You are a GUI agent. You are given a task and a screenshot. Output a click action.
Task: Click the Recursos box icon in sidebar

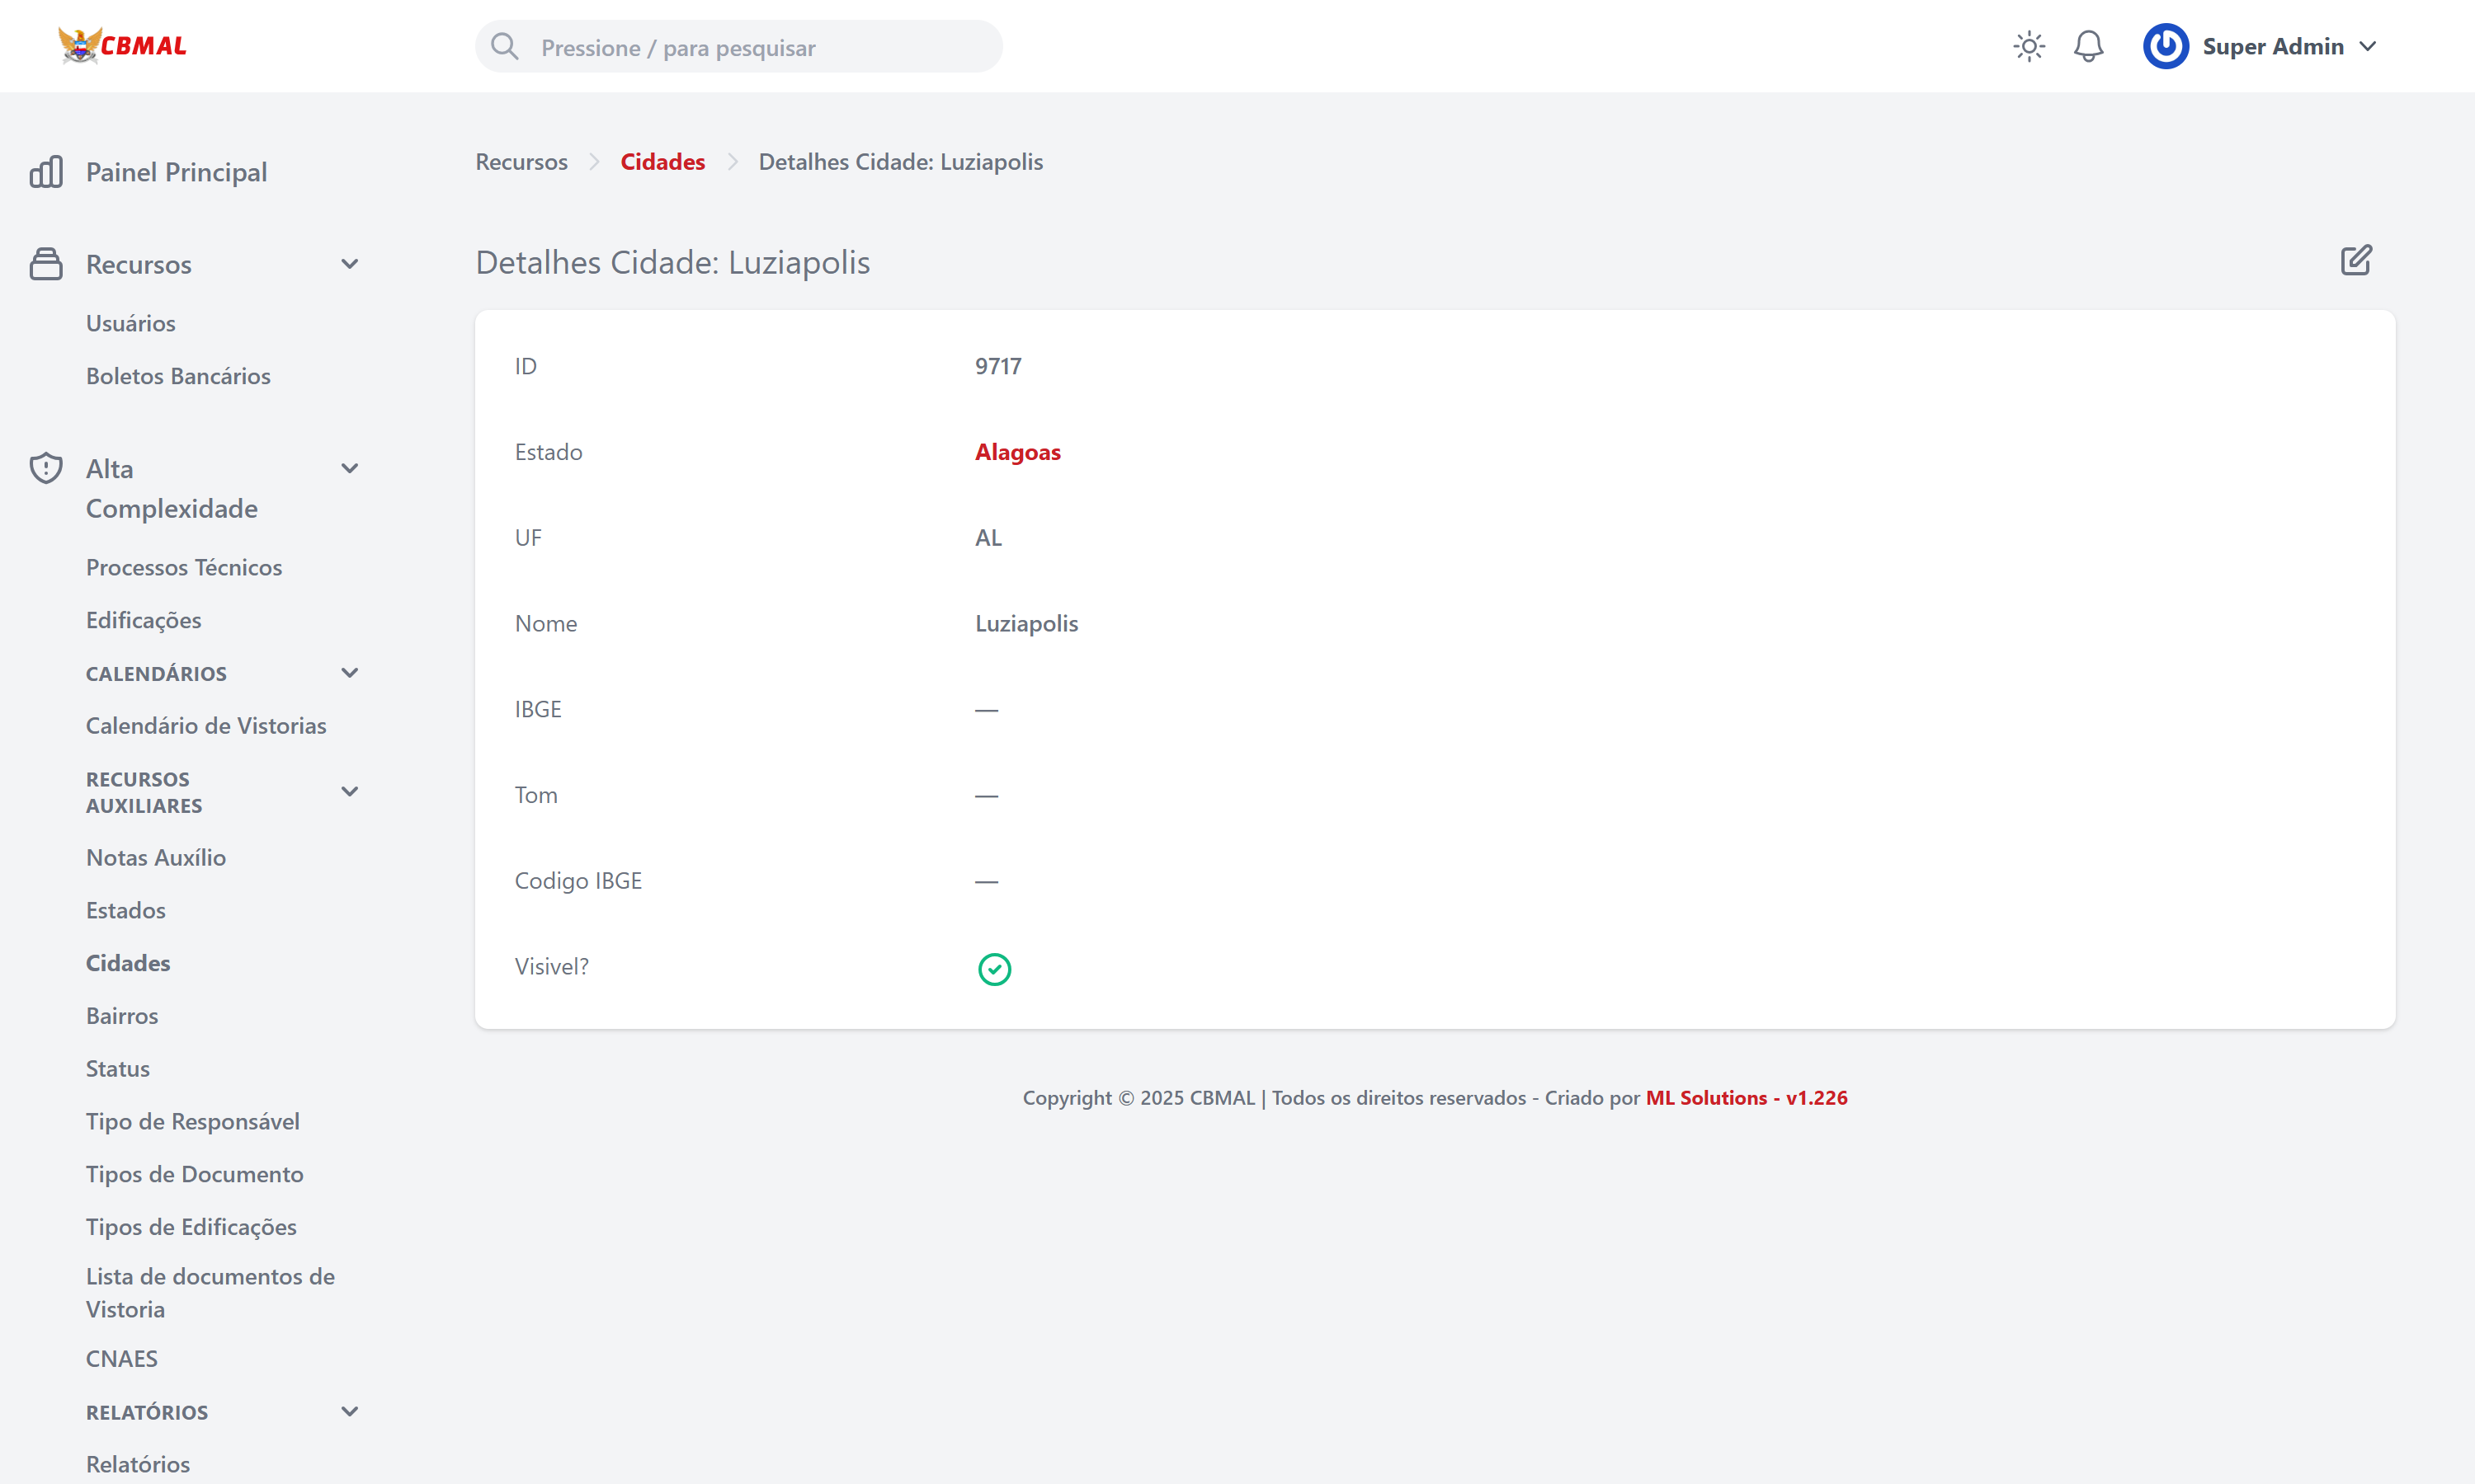click(x=46, y=264)
